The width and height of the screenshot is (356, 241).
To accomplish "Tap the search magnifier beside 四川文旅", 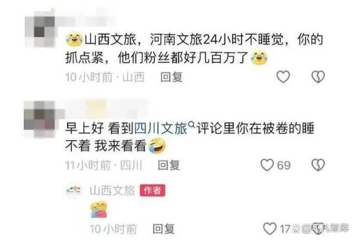I will pos(192,124).
